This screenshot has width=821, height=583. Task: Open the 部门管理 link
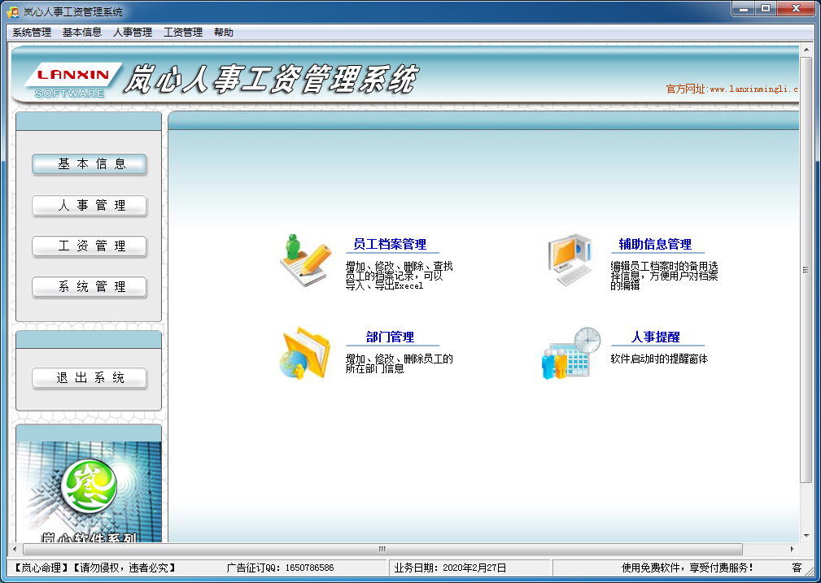pos(390,337)
